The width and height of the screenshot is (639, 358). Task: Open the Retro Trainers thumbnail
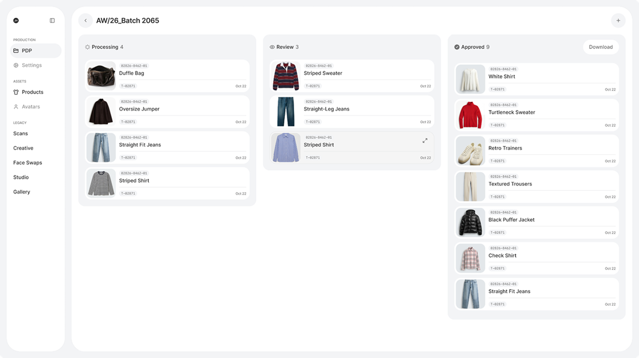tap(470, 151)
